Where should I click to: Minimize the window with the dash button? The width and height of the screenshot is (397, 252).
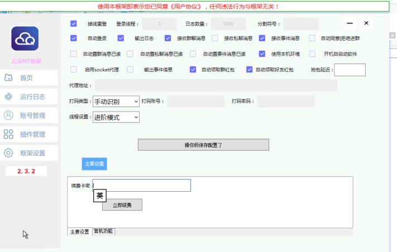click(350, 23)
